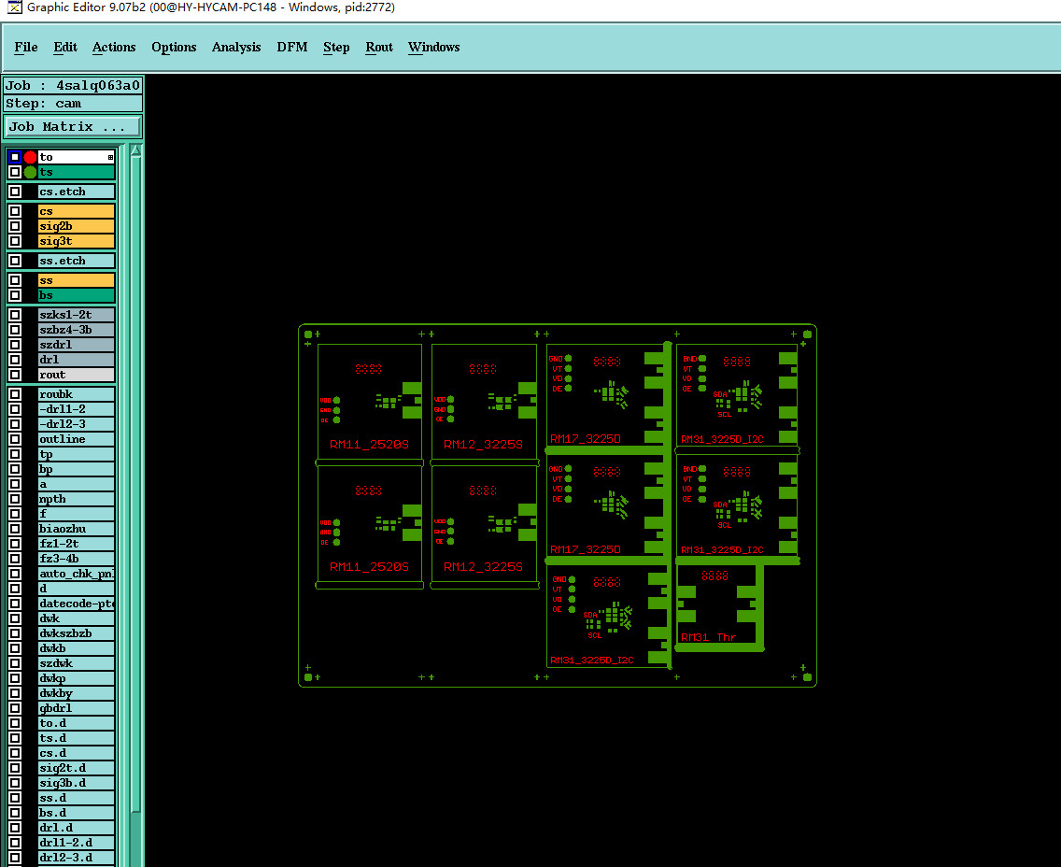This screenshot has height=867, width=1061.
Task: Select the 'ss.etch' layer row
Action: tap(76, 261)
